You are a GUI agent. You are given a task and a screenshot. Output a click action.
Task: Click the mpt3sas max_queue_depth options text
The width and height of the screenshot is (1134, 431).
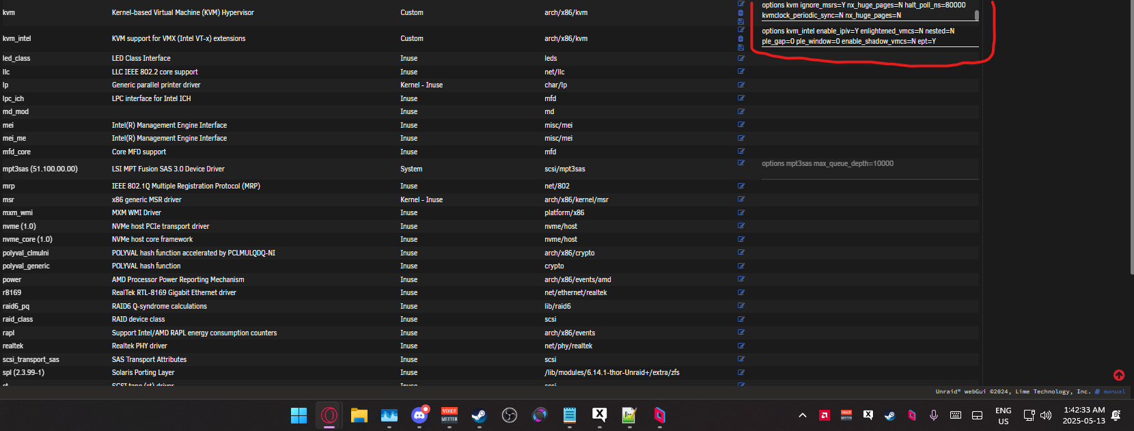[x=827, y=164]
